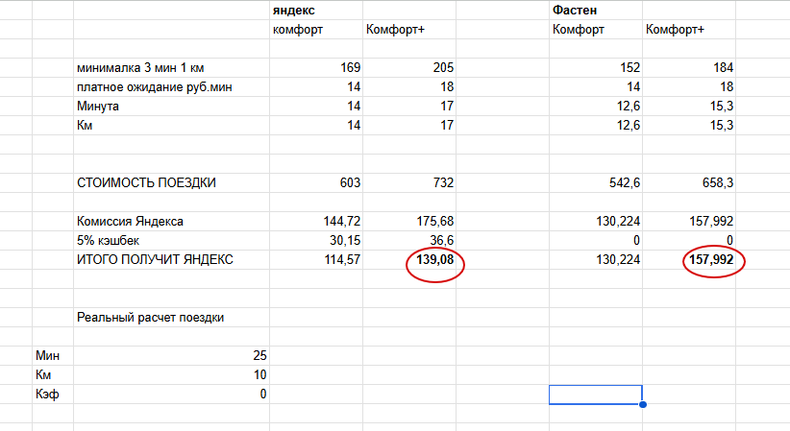Select платное ожидание 14 under Фастен Комфорт

633,86
